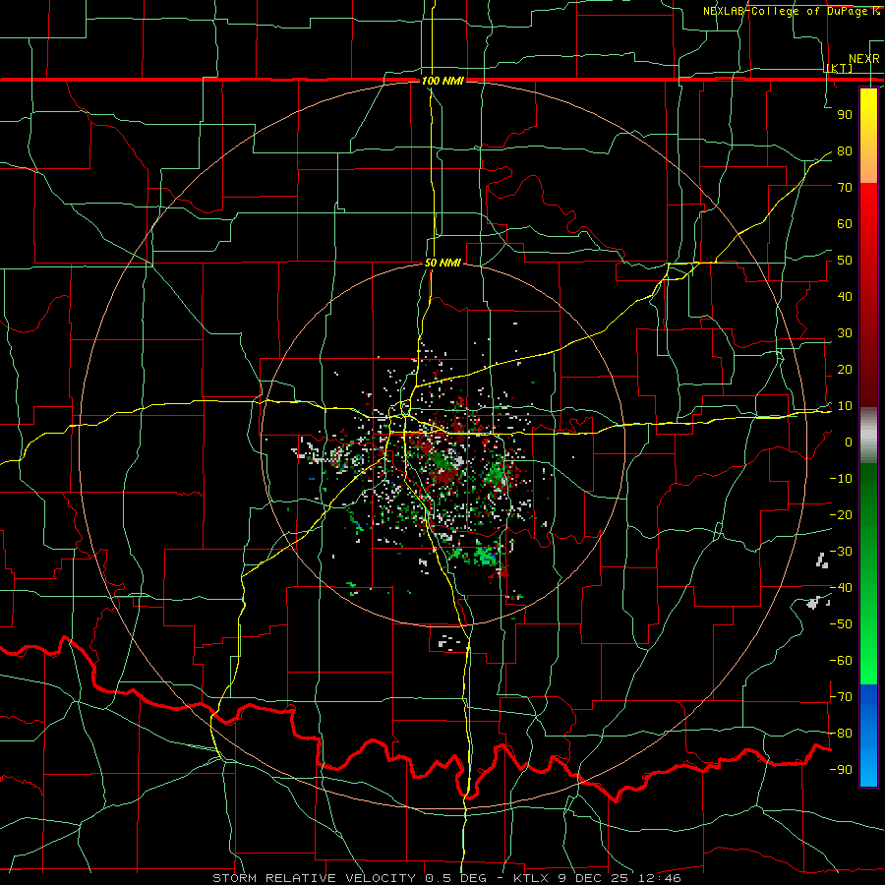Click the negative 90 scale value
885x885 pixels.
[841, 770]
